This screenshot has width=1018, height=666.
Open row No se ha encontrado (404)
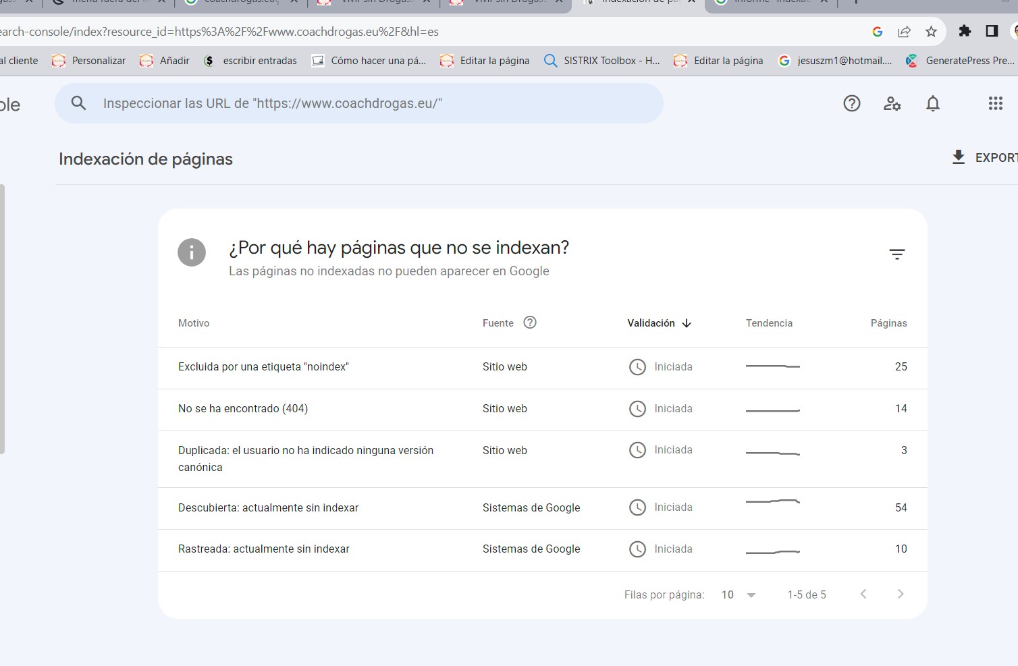point(542,410)
